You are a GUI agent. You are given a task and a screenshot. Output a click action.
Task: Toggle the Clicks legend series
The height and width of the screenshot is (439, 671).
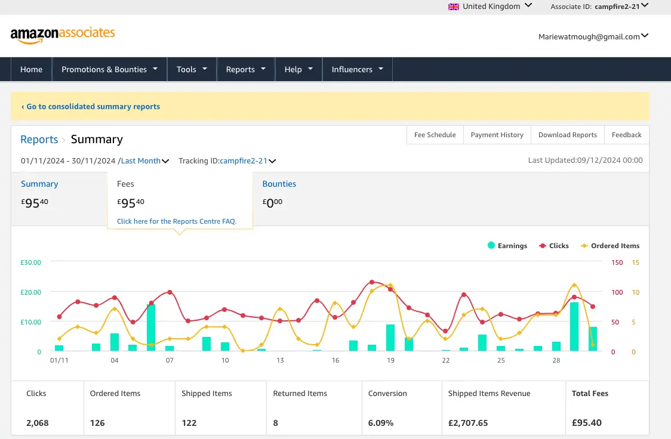click(x=554, y=245)
